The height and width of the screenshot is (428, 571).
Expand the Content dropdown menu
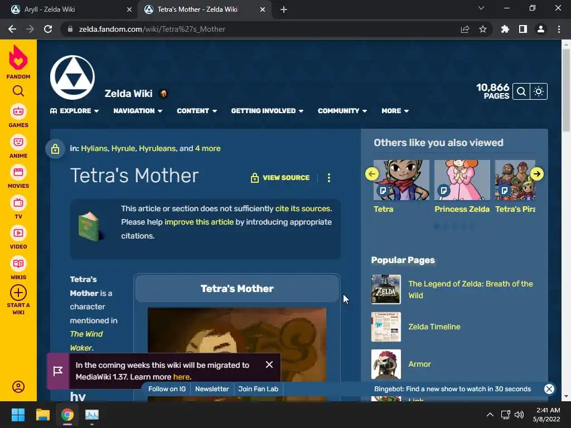pos(197,111)
